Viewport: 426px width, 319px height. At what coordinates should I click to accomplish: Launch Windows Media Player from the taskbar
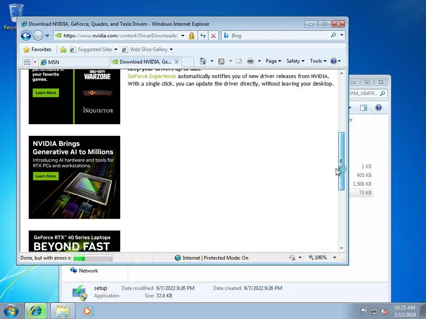(x=87, y=311)
